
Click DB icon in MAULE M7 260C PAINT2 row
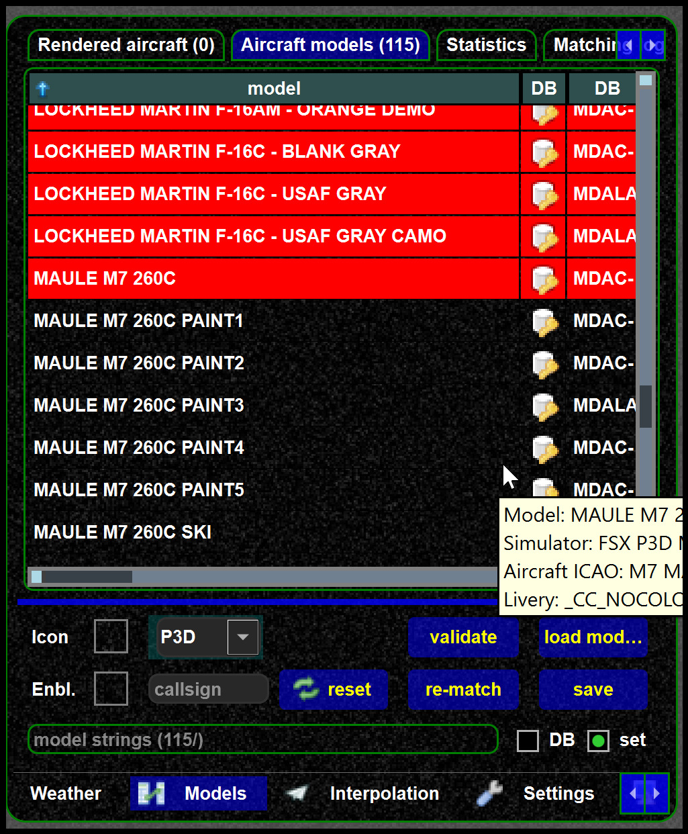click(x=544, y=364)
